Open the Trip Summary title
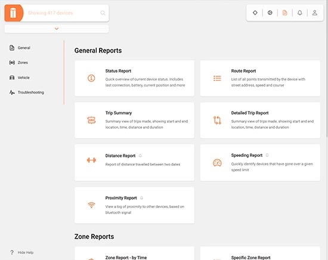The image size is (328, 260). tap(119, 113)
